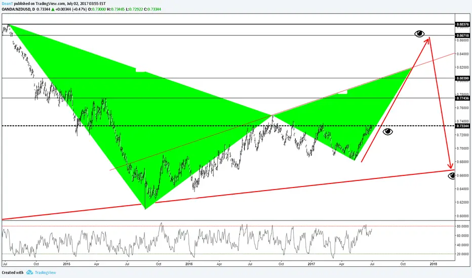The image size is (472, 278).
Task: Click the 60.0000 oscillator axis label
Action: (x=463, y=236)
